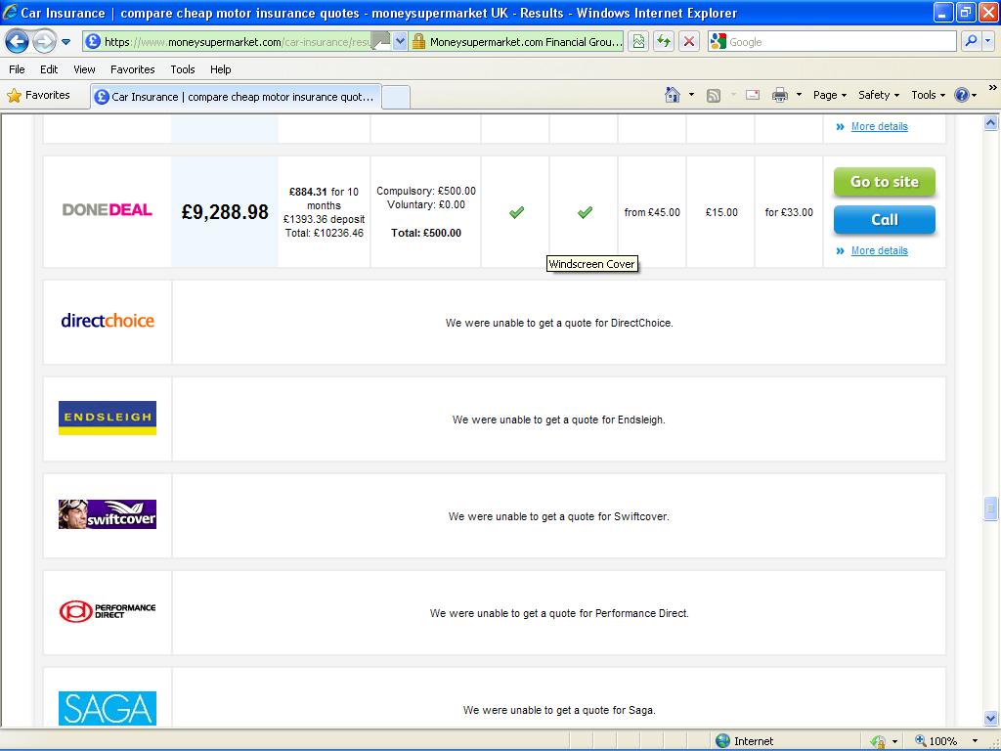The width and height of the screenshot is (1001, 751).
Task: Click the Print icon in command bar
Action: click(x=779, y=95)
